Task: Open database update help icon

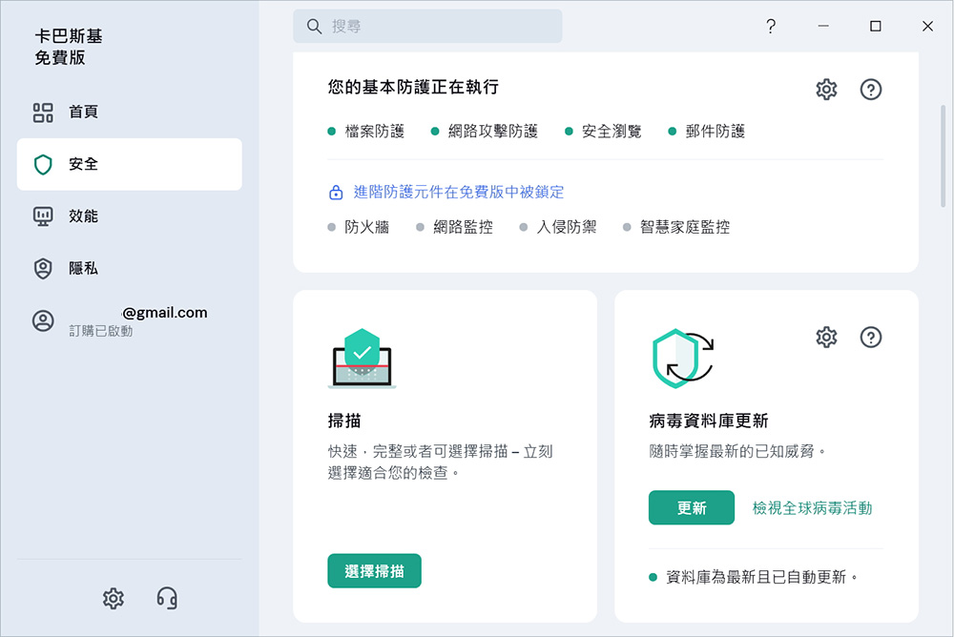Action: [871, 337]
